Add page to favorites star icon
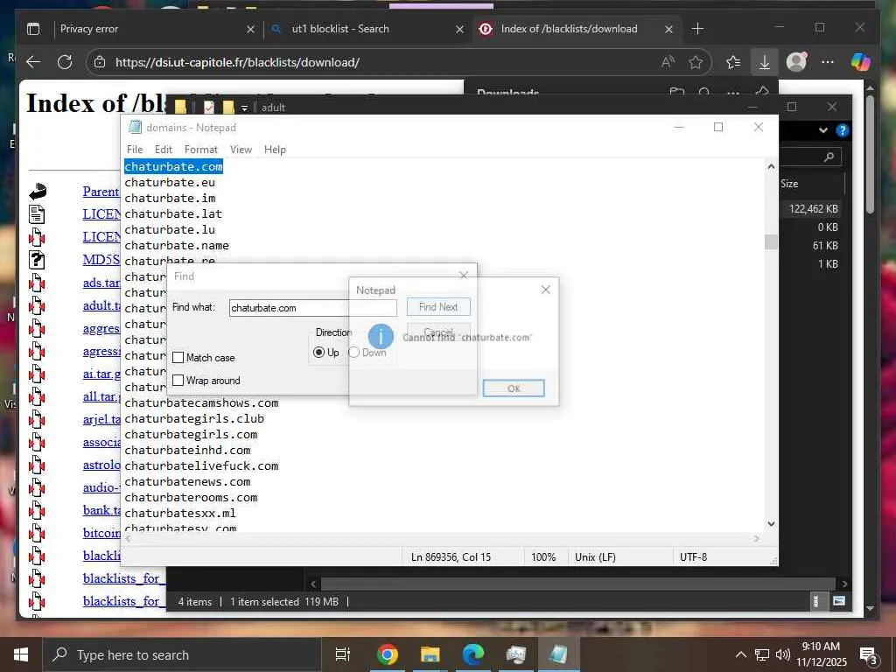Screen dimensions: 896x672 (x=696, y=62)
